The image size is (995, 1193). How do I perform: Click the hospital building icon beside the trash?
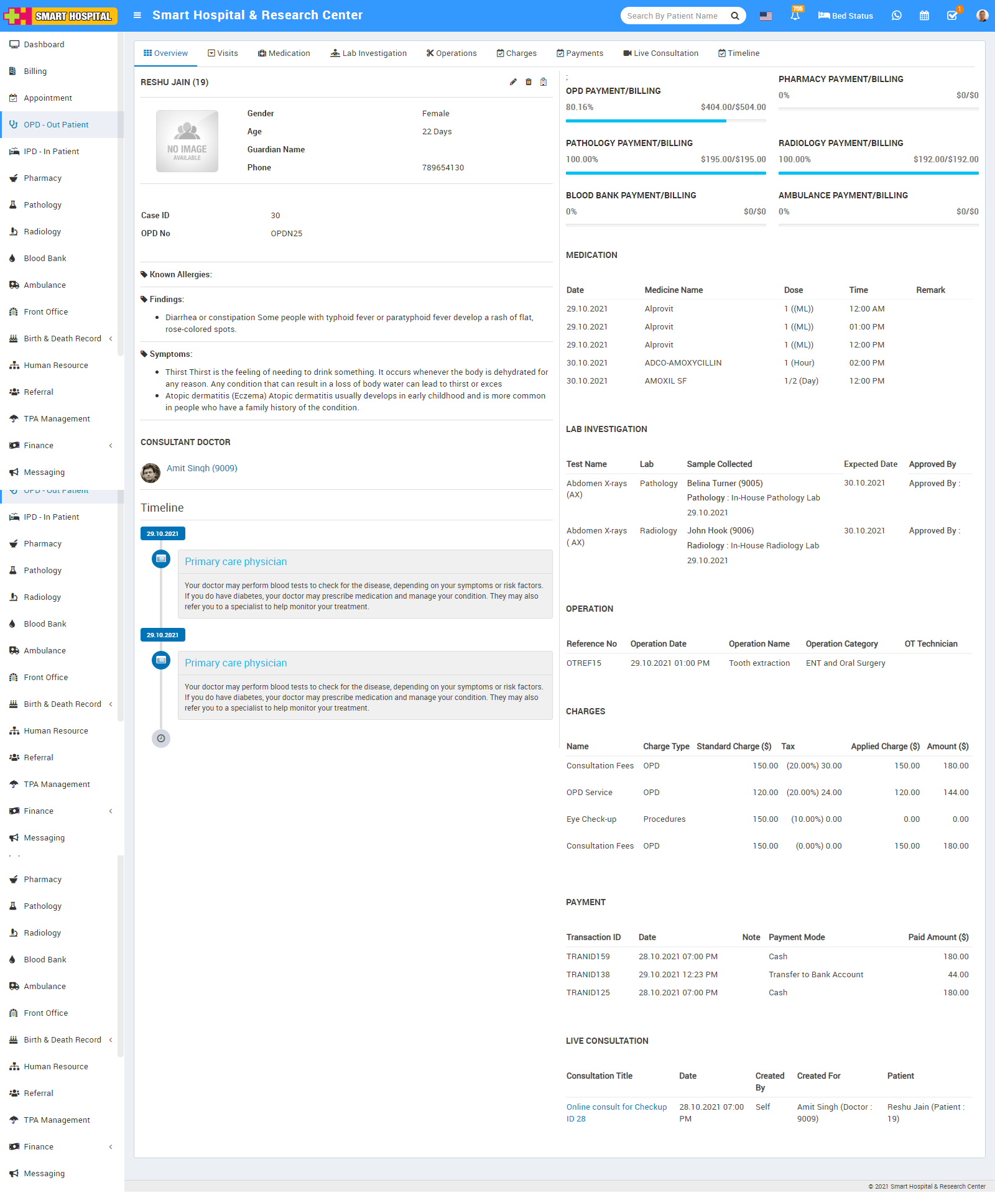click(x=544, y=82)
